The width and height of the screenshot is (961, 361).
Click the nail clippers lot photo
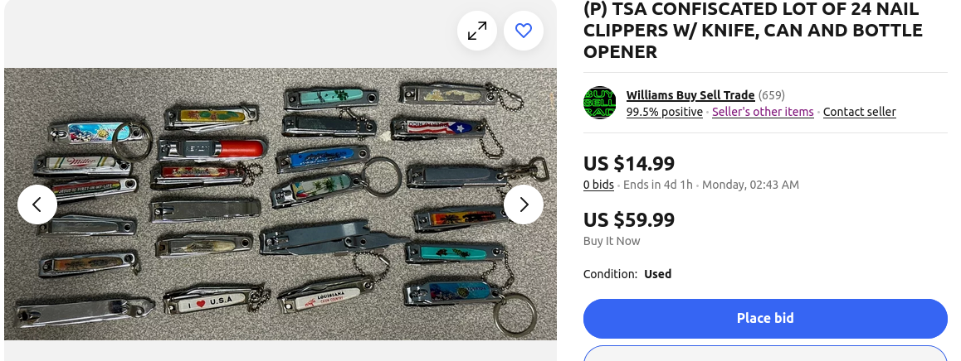point(280,204)
